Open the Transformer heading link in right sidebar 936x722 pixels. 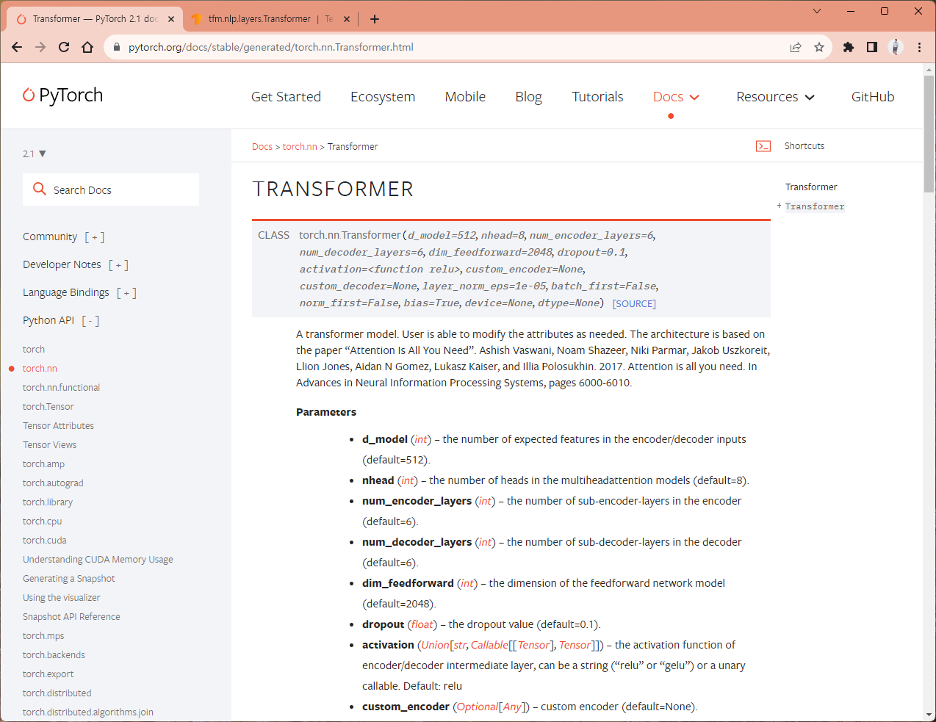pyautogui.click(x=811, y=187)
